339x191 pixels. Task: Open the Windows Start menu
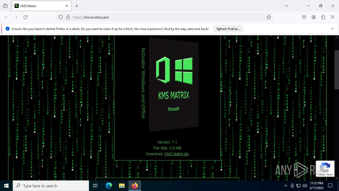click(6, 186)
